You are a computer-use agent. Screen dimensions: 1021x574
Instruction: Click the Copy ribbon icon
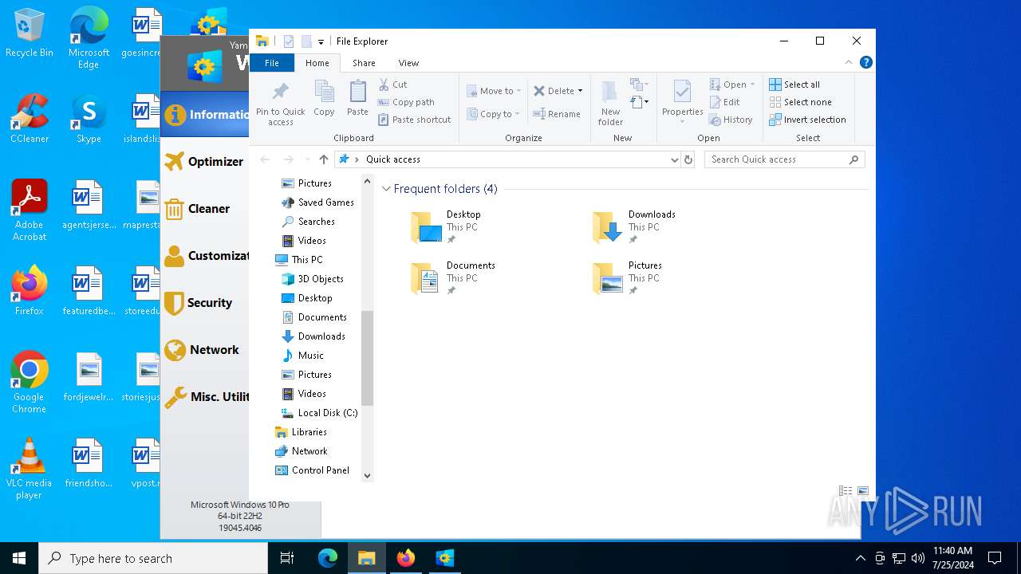(324, 99)
